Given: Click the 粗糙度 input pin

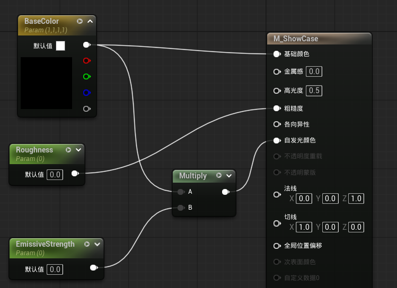Looking at the screenshot, I should 277,108.
